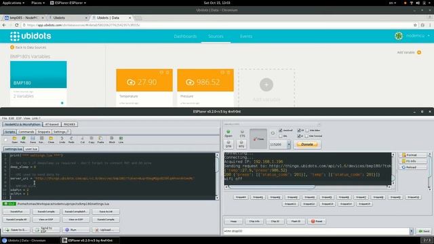Image resolution: width=434 pixels, height=244 pixels.
Task: Click the Back to Data Sources arrow icon
Action: pos(12,47)
